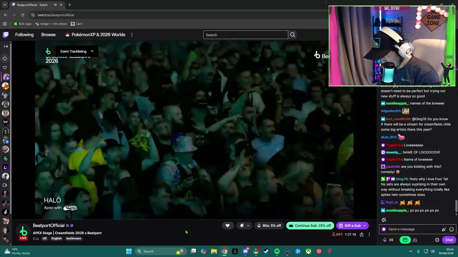Click the purple Chat send button

(x=449, y=240)
